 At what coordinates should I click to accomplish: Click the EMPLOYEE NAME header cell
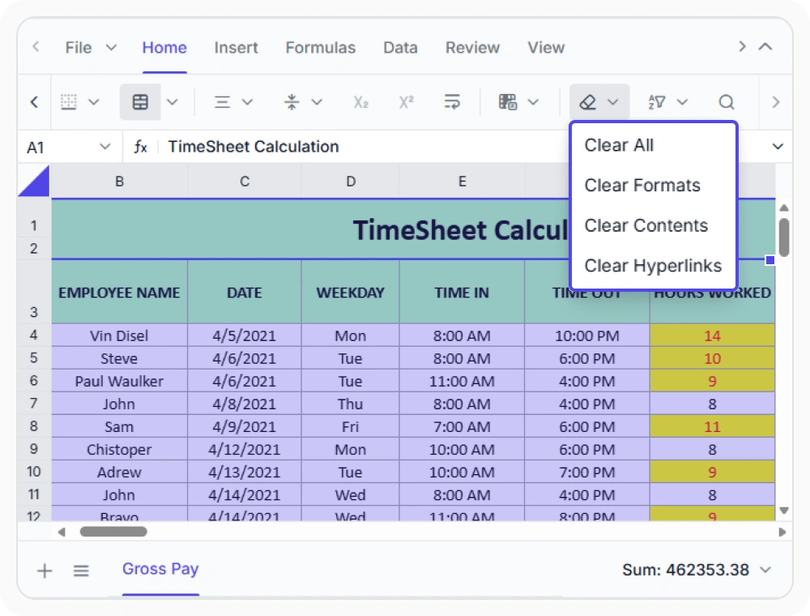[x=119, y=292]
